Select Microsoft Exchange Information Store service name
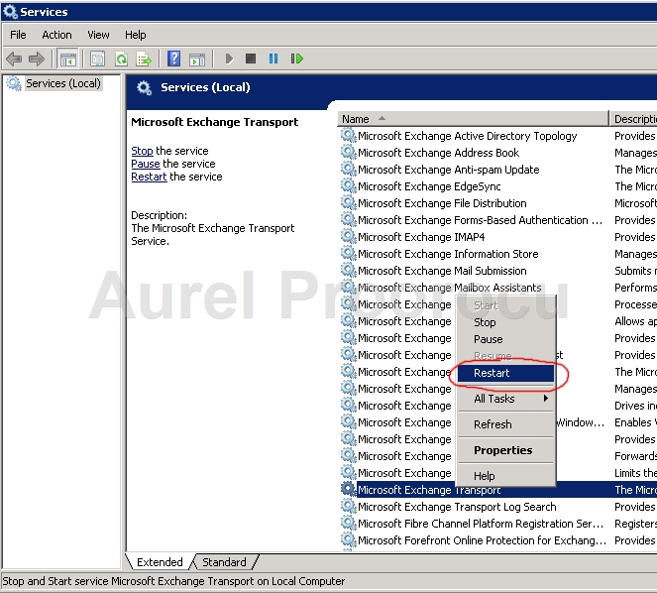The height and width of the screenshot is (593, 657). point(448,254)
